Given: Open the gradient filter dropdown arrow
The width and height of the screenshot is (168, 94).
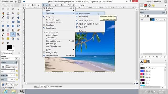Looking at the screenshot, I should click(165, 64).
